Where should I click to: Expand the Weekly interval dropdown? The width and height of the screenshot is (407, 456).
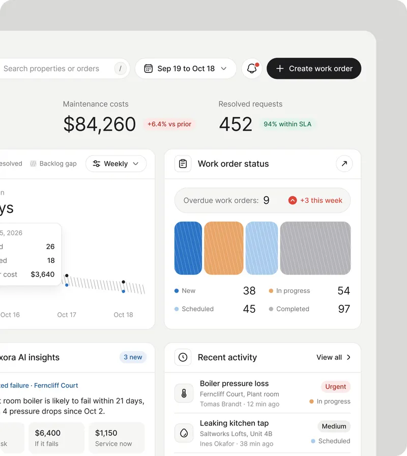[x=116, y=164]
